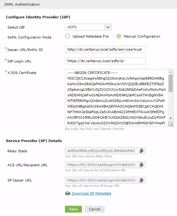
Task: Open the Download SP Metadata link
Action: click(91, 193)
